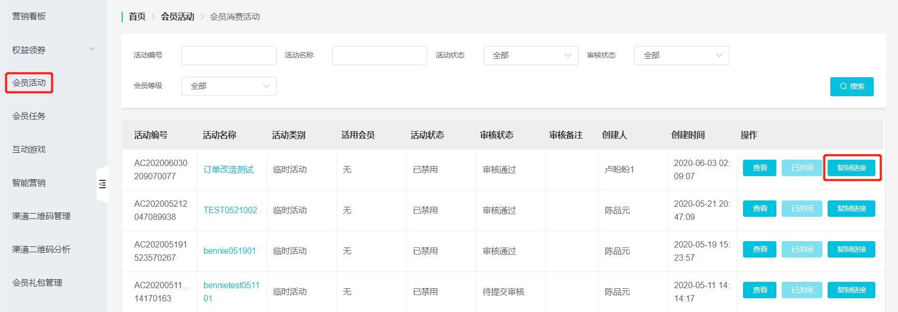Open 权益领券 in the sidebar

pos(29,50)
